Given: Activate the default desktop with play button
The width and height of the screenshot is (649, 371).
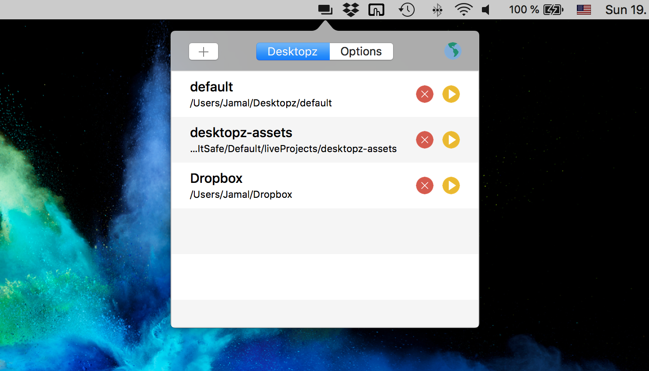Looking at the screenshot, I should point(451,94).
